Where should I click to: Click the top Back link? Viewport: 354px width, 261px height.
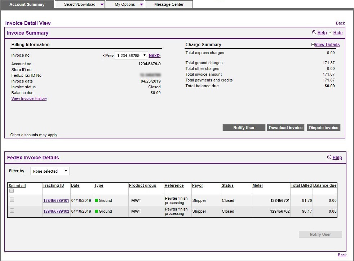340,23
